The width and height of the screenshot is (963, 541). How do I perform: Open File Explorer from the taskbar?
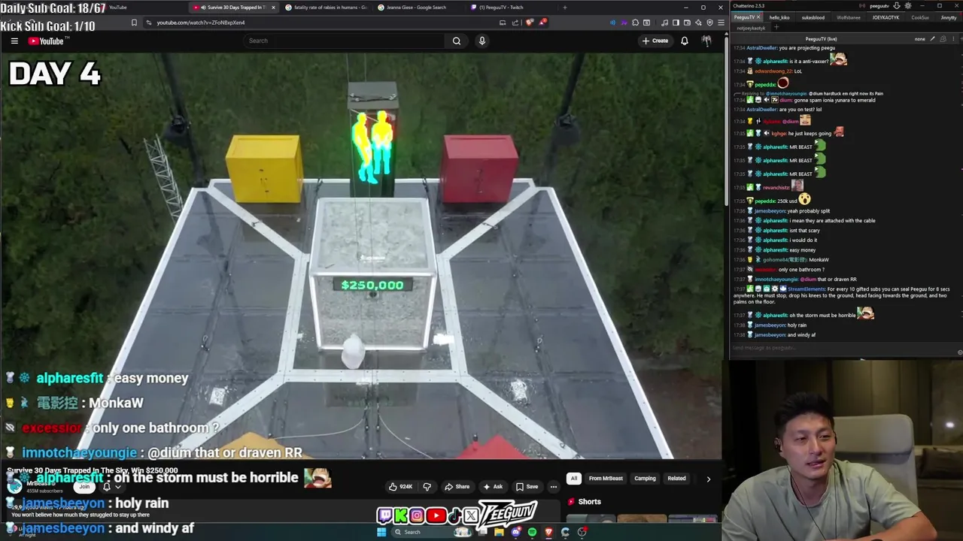[499, 532]
